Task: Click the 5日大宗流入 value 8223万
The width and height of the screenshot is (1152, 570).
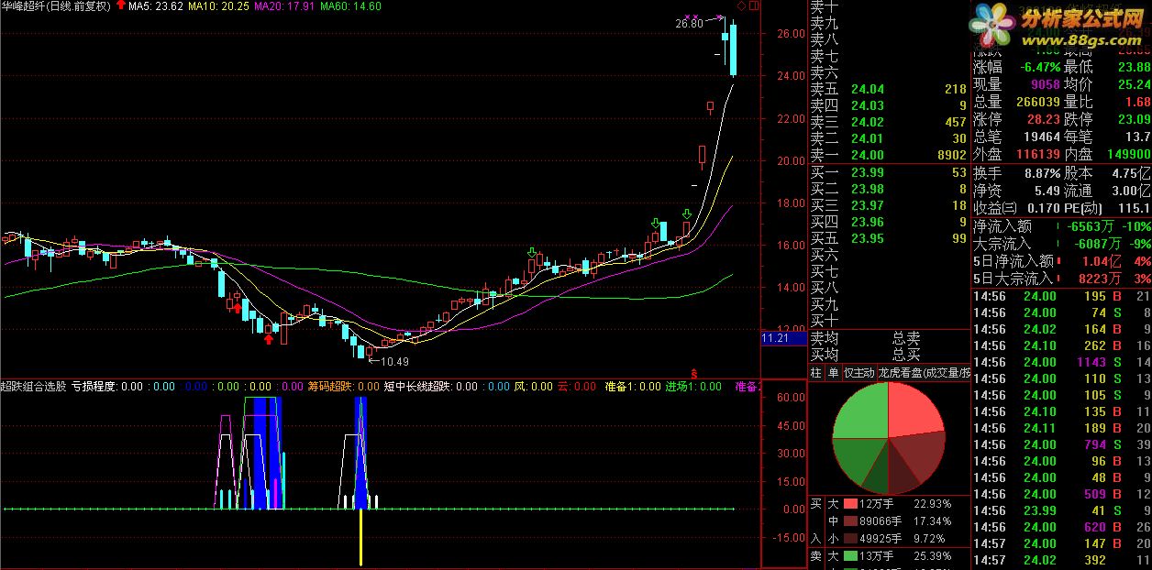Action: [x=1102, y=279]
